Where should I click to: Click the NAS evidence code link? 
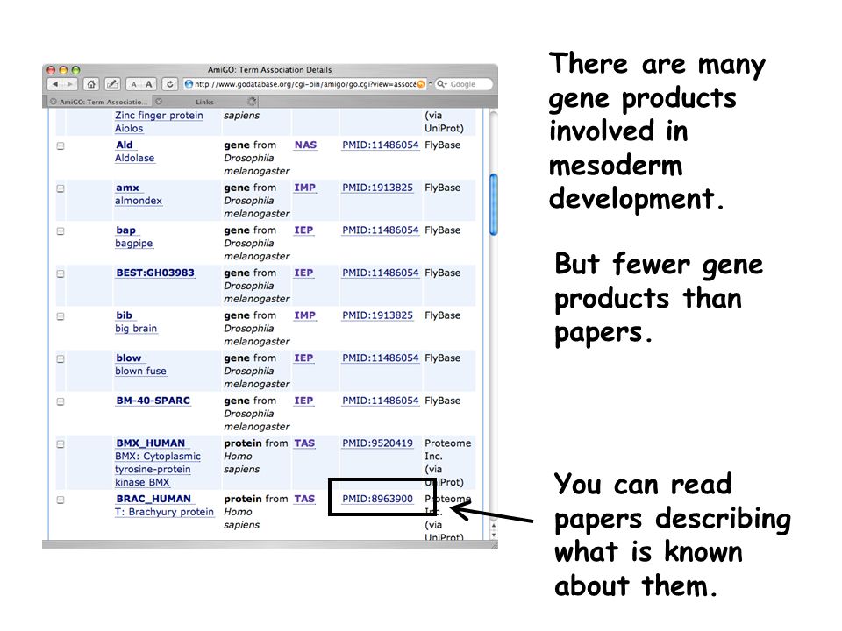[x=305, y=145]
